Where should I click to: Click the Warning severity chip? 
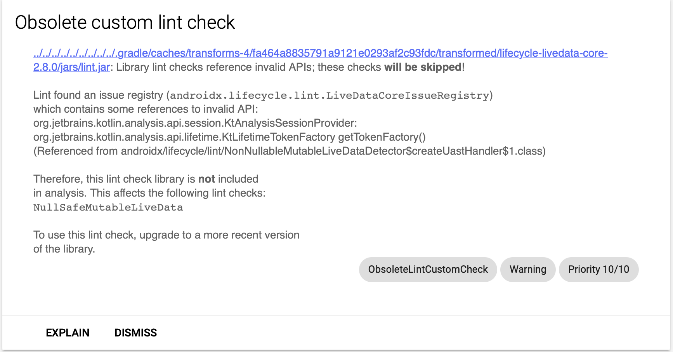(527, 269)
